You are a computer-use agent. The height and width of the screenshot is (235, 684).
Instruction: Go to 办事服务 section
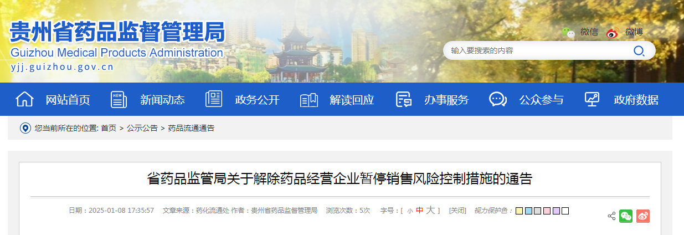pyautogui.click(x=446, y=100)
